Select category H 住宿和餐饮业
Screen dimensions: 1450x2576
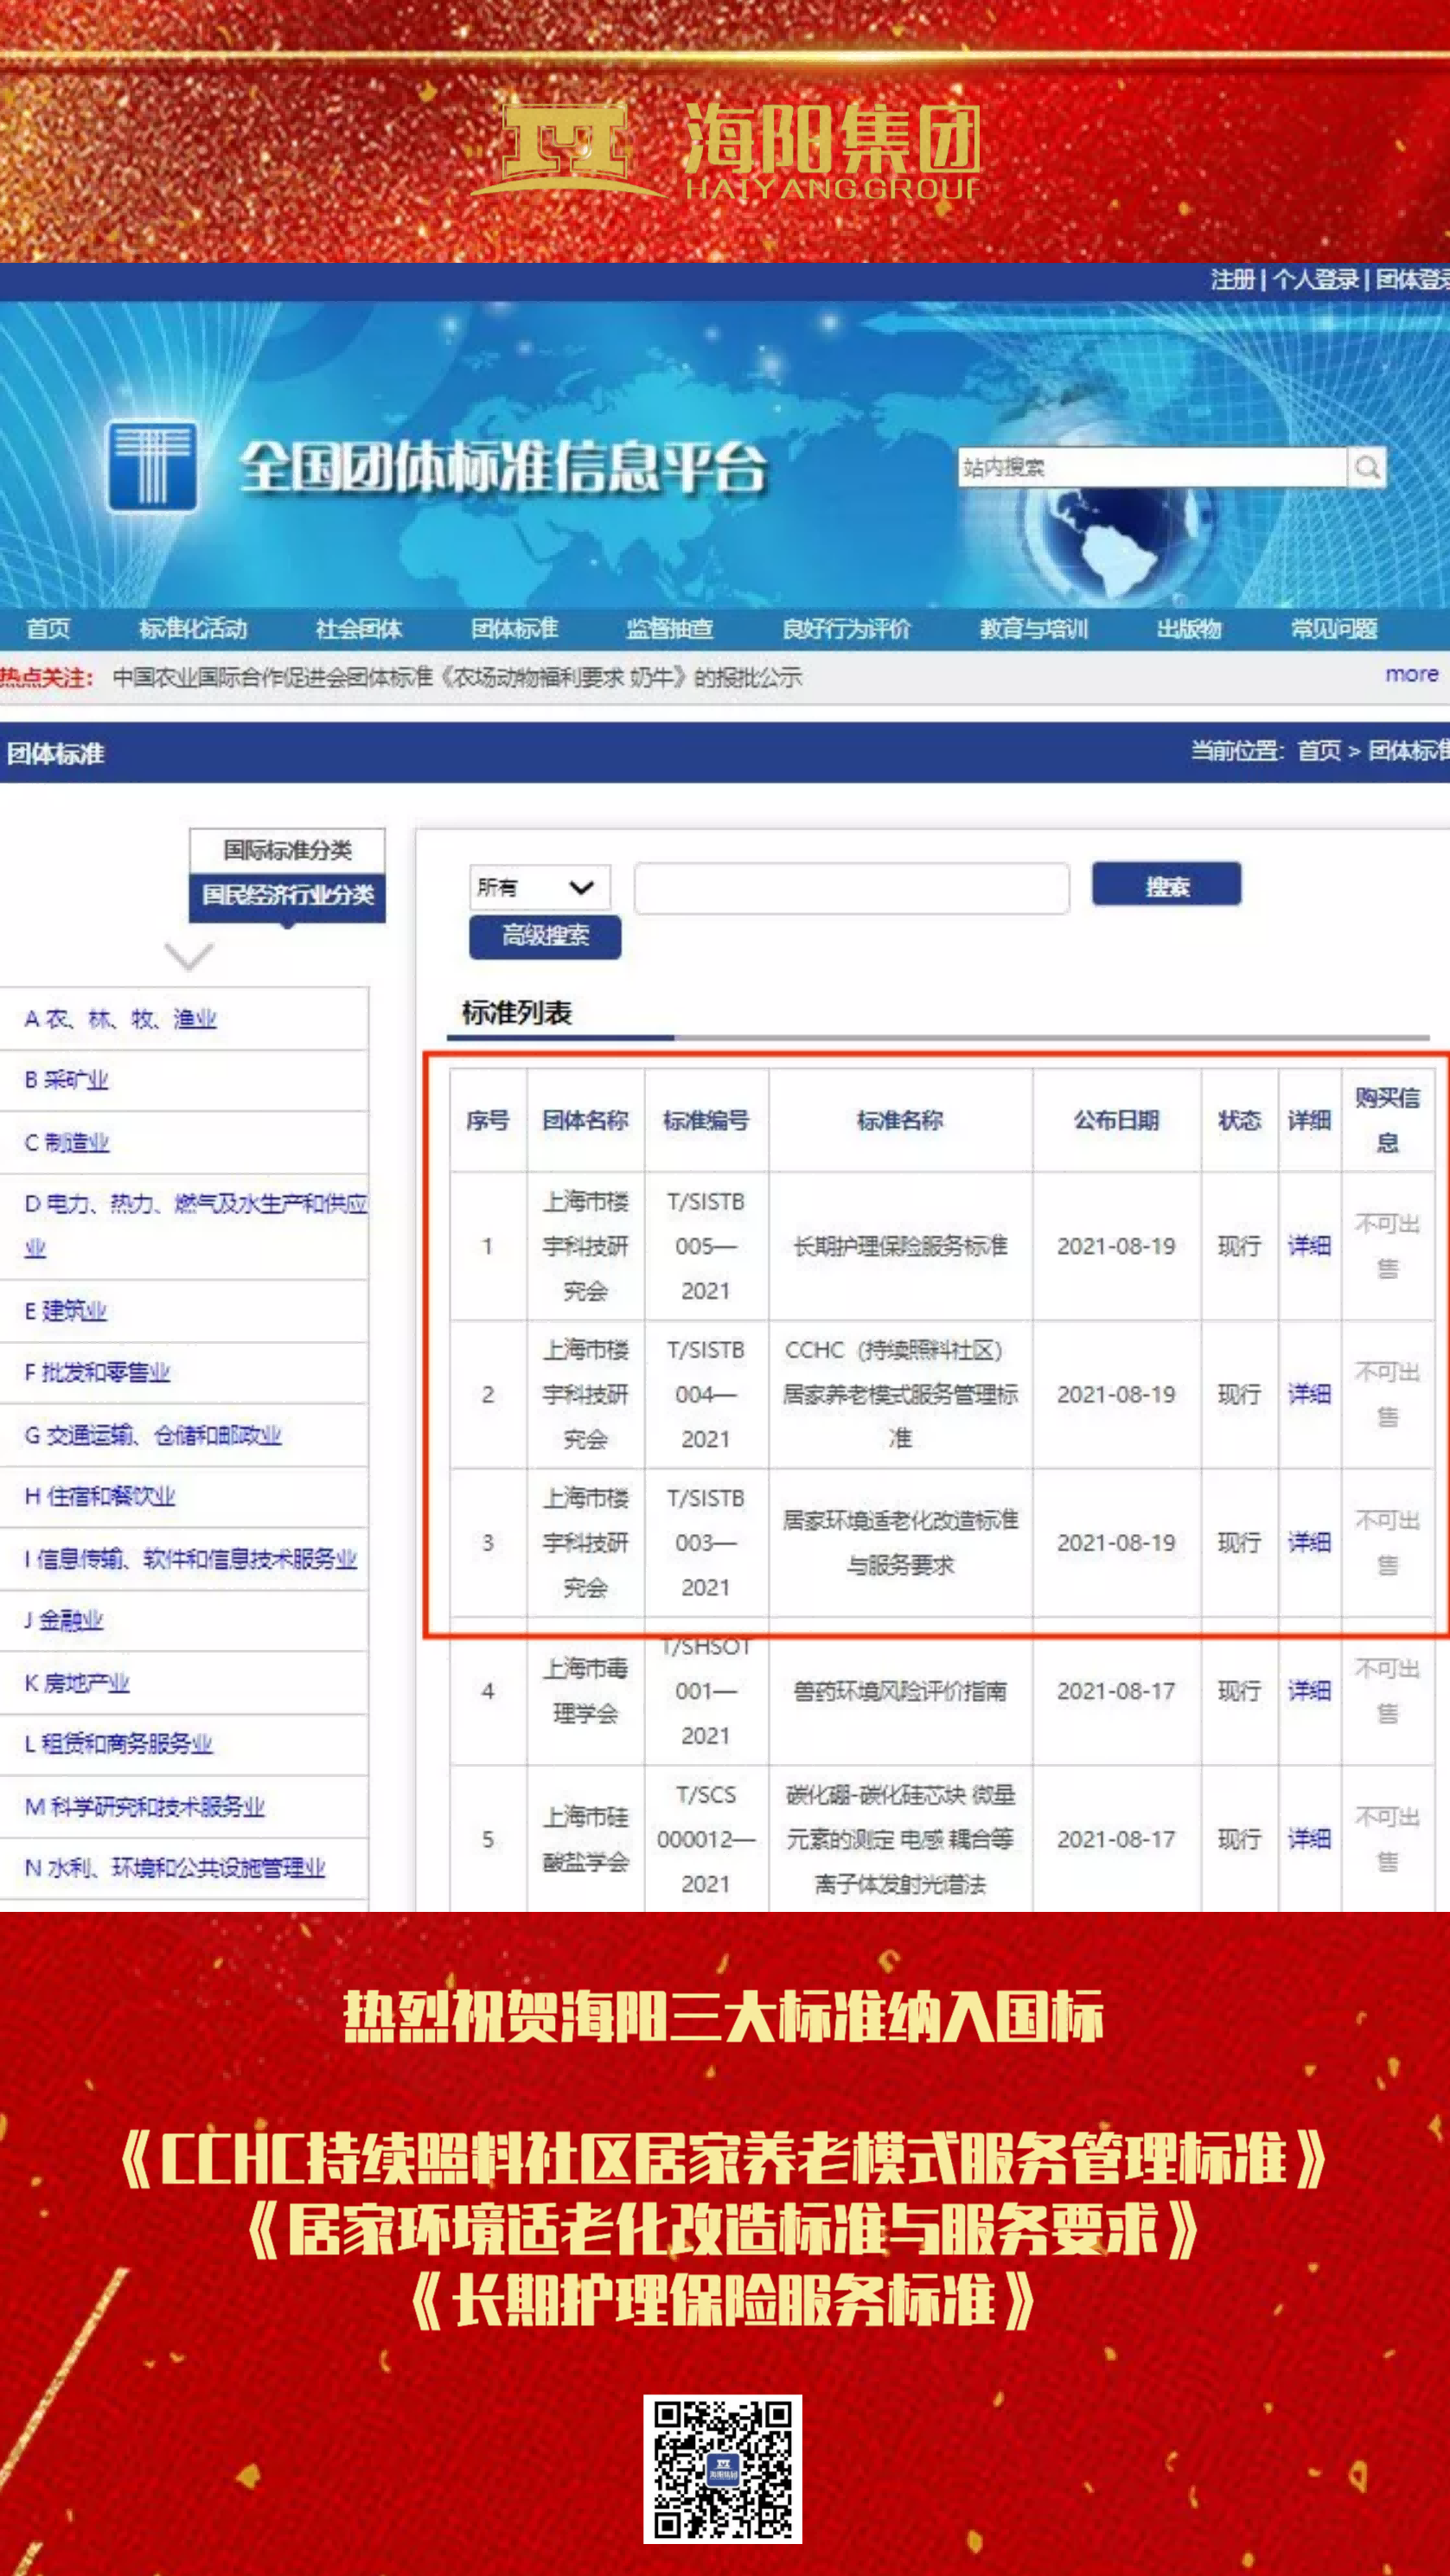point(99,1496)
